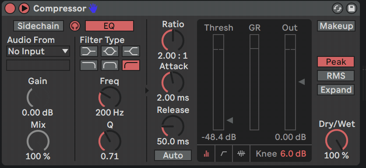Click the 100 % value under Mix

coord(38,156)
